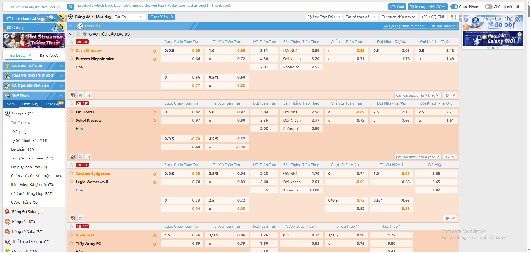
Task: Select the Bảng Cược tab
Action: [x=49, y=55]
